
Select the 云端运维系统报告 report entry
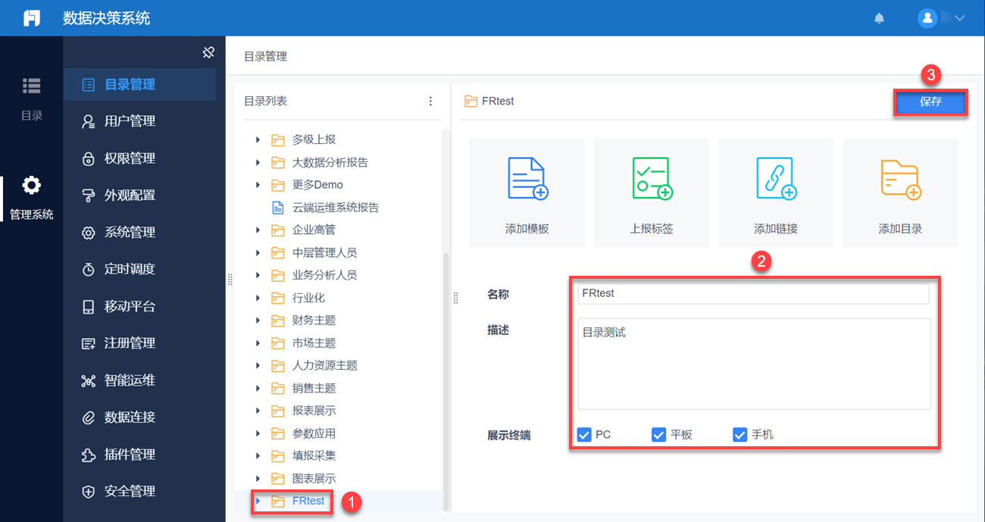pyautogui.click(x=336, y=207)
